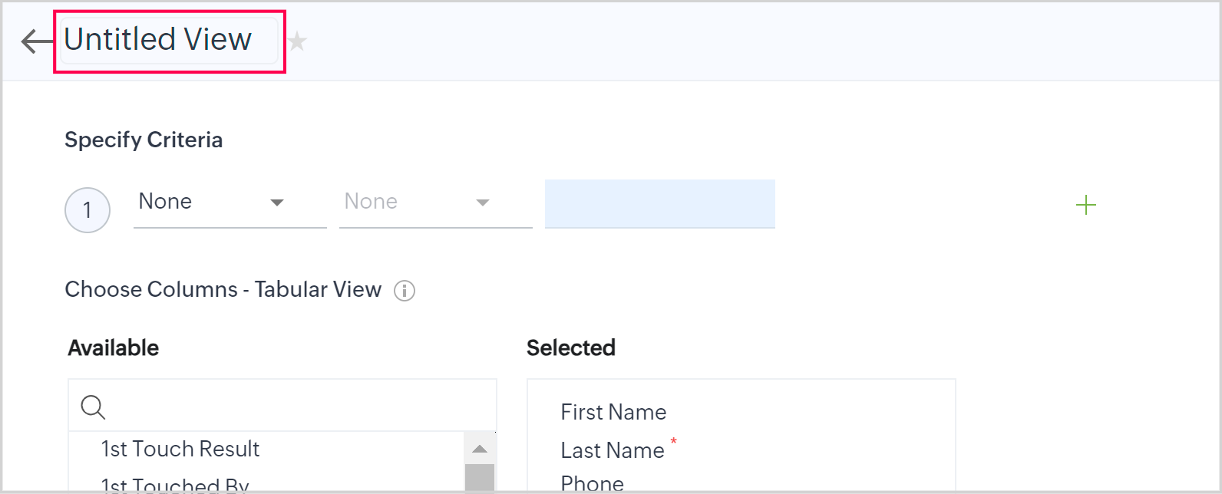Select Last Name in Selected columns

pyautogui.click(x=613, y=450)
